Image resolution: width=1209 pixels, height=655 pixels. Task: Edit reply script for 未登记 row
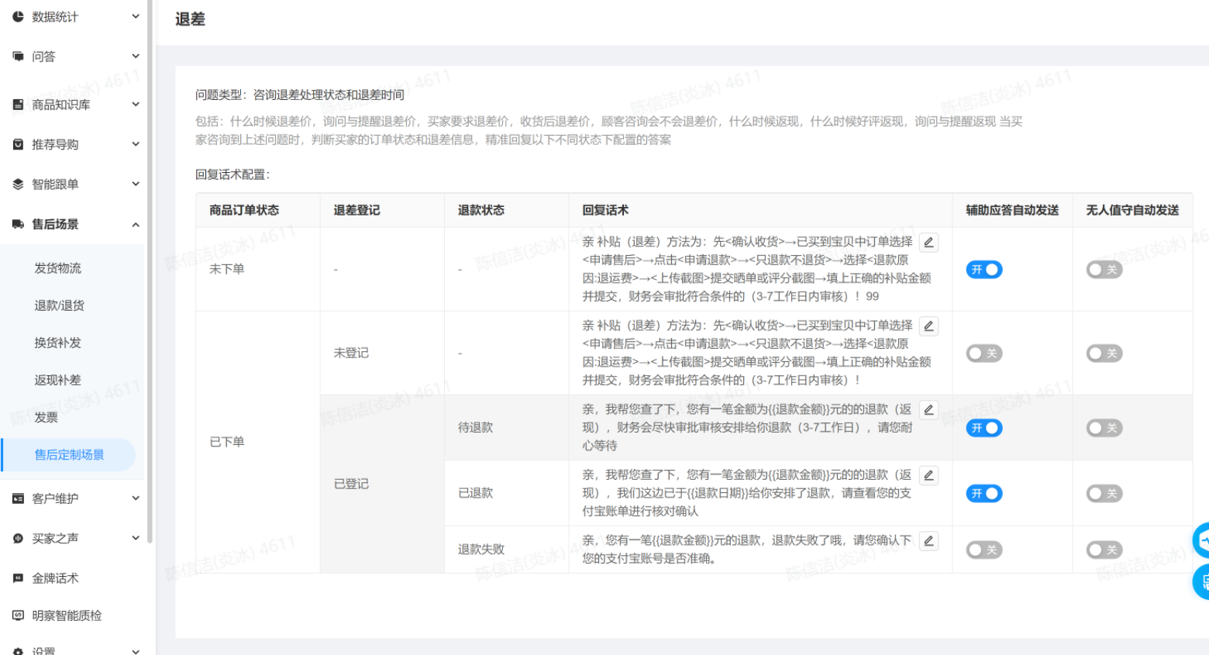point(928,326)
